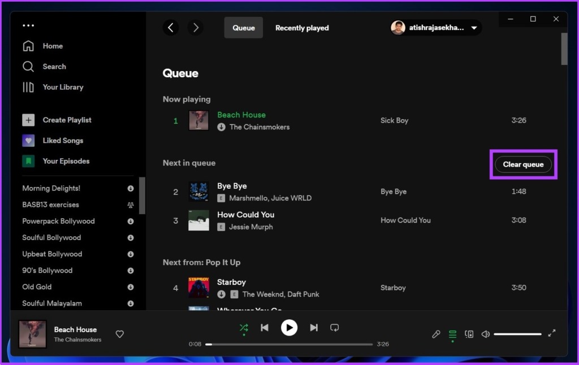Open the three-dot app menu
Viewport: 579px width, 365px height.
pos(28,25)
